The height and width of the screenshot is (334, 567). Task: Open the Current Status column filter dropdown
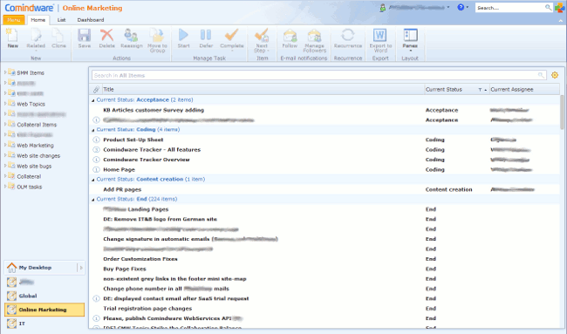(480, 90)
